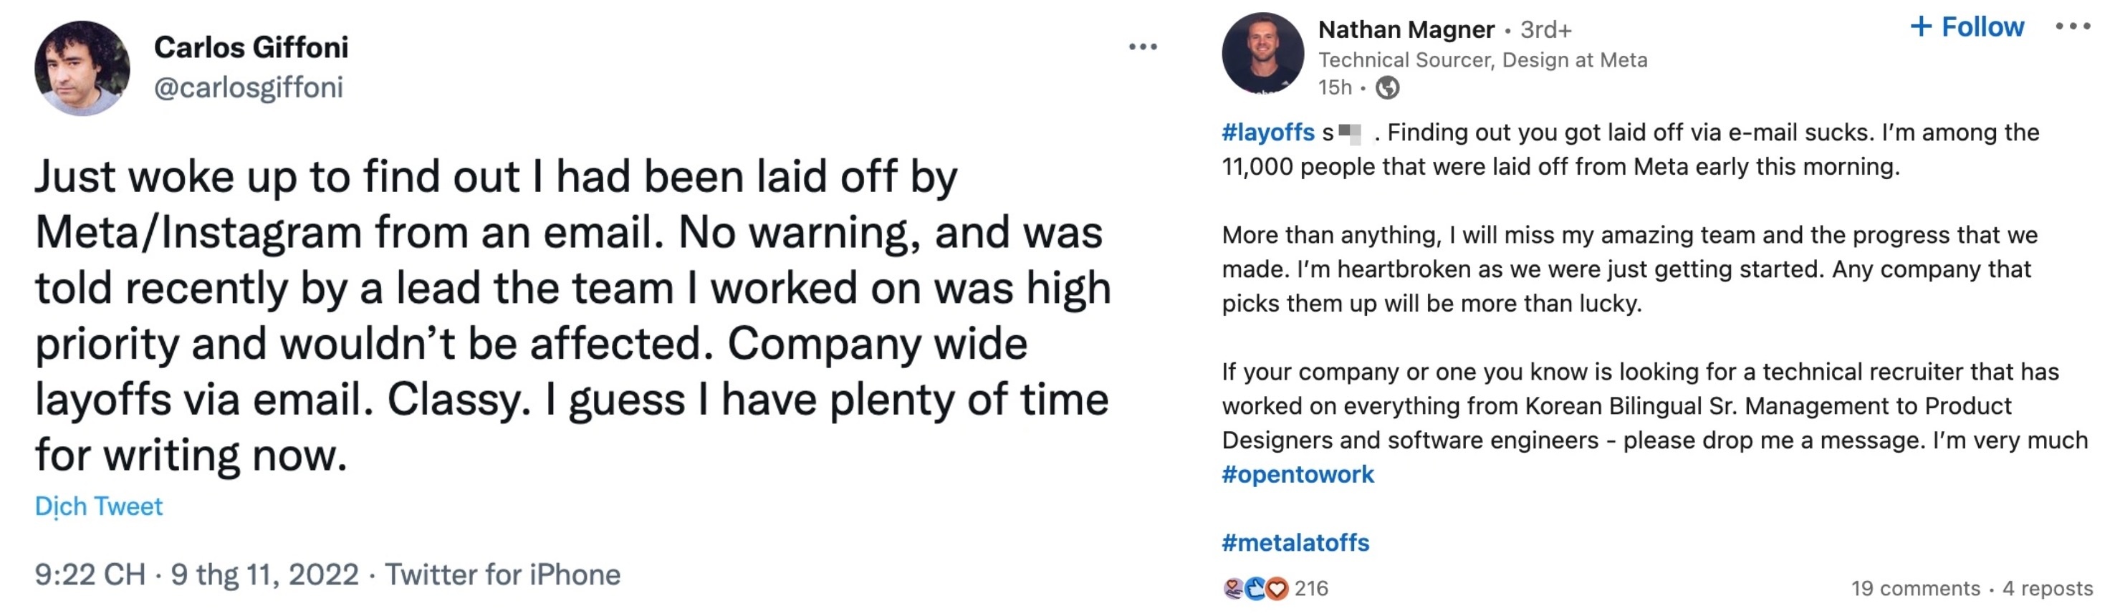Click the heart reaction icon
The width and height of the screenshot is (2115, 616).
point(1277,588)
